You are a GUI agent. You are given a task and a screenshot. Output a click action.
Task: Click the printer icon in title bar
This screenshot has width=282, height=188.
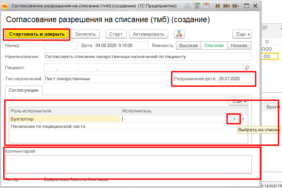click(x=188, y=6)
